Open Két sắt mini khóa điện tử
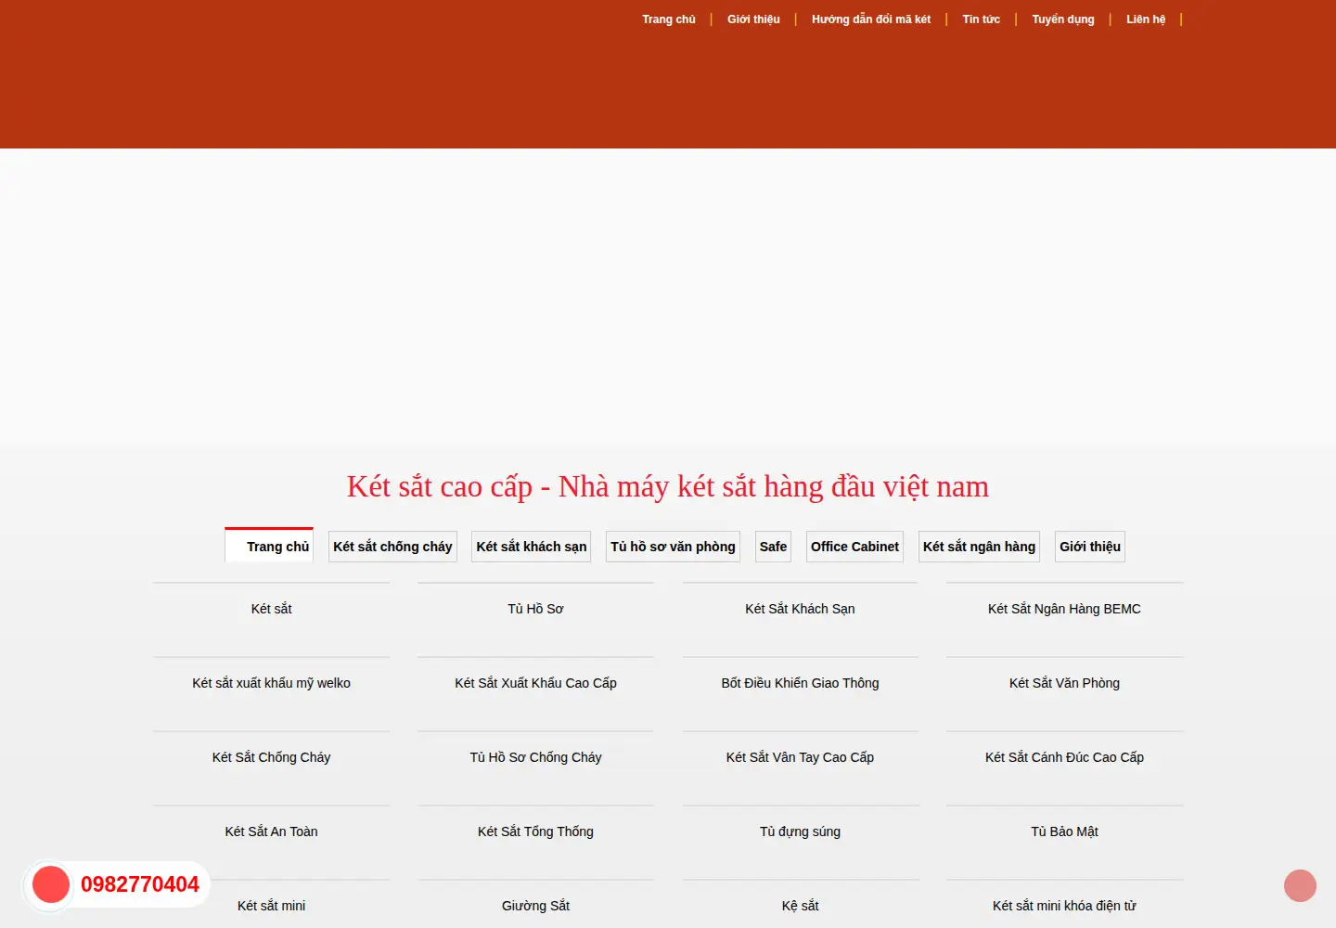The width and height of the screenshot is (1336, 928). [x=1064, y=906]
